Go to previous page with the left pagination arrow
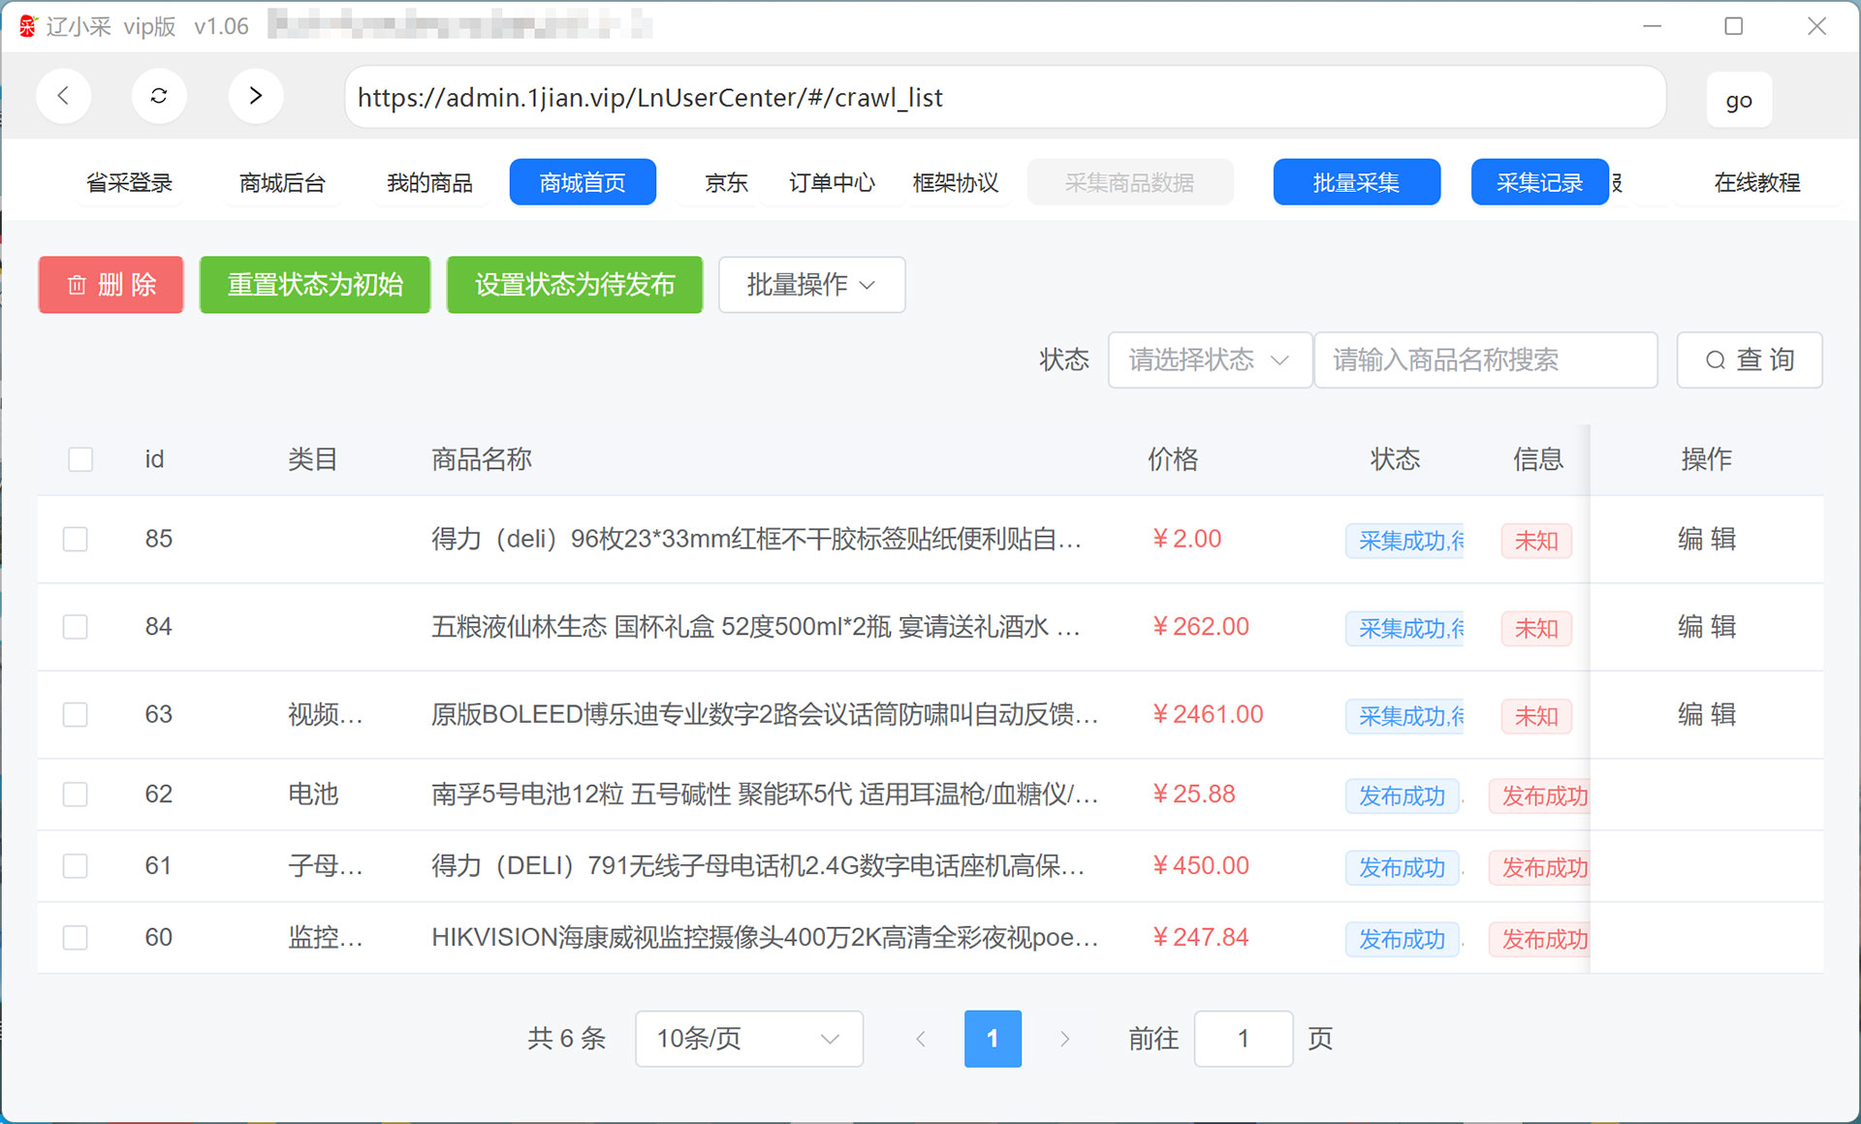 (920, 1038)
